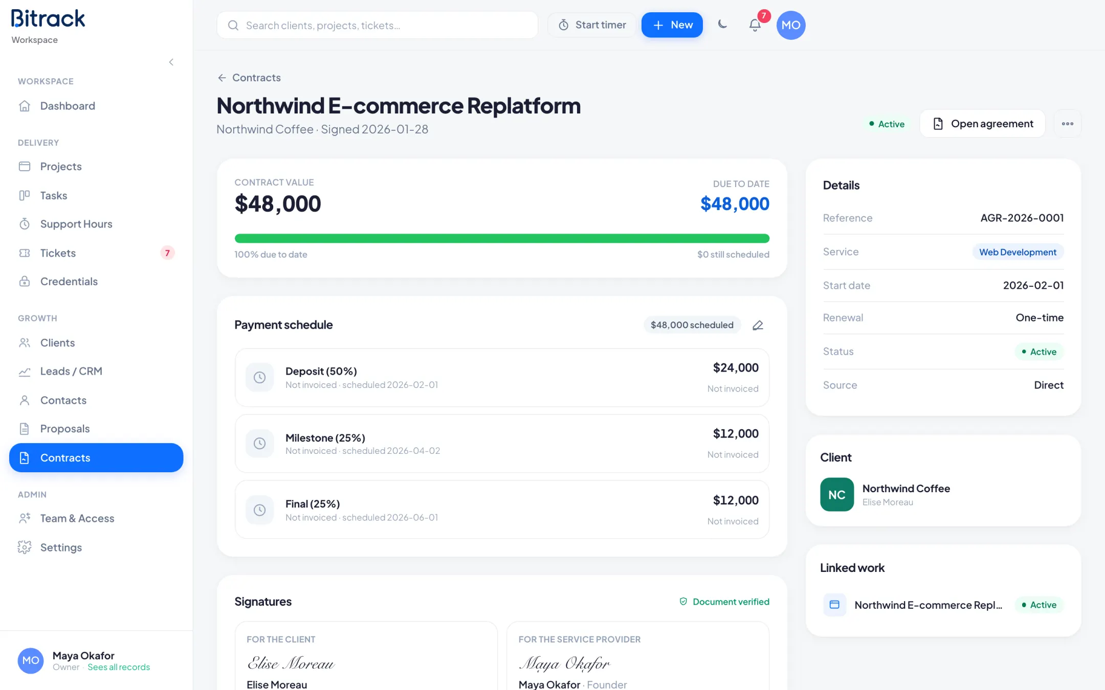Go to Contacts page
This screenshot has height=690, width=1105.
(96, 400)
